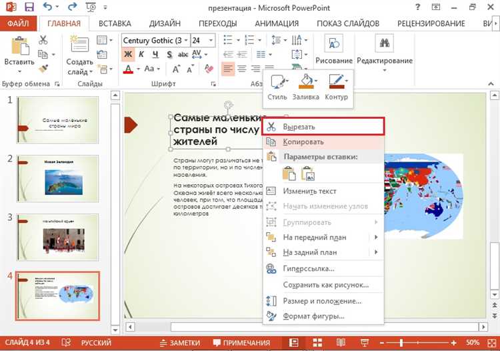The height and width of the screenshot is (351, 500).
Task: Redo the last action
Action: [x=73, y=7]
